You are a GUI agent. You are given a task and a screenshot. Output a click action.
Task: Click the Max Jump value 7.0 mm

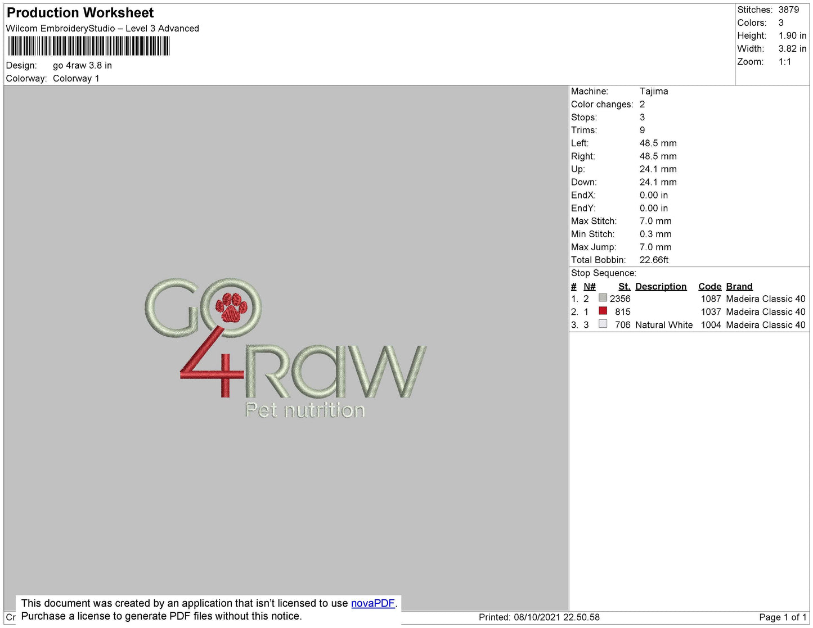pos(655,247)
